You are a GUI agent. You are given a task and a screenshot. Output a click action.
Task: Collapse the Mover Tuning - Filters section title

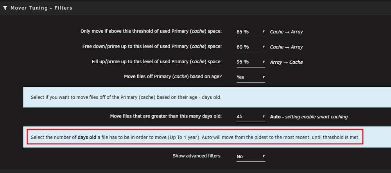41,8
